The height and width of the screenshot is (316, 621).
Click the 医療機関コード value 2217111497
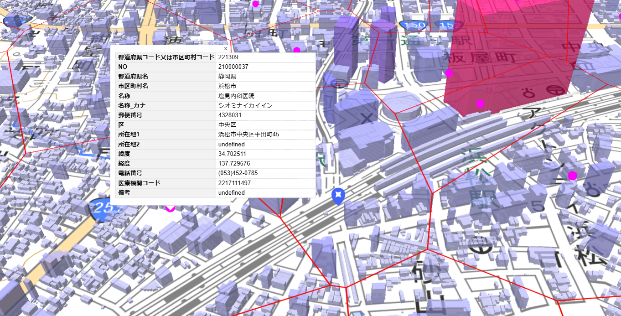[234, 183]
